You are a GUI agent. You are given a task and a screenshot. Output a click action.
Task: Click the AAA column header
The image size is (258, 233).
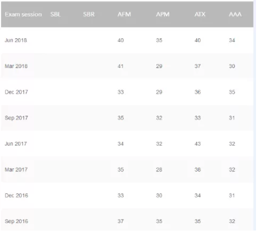[235, 14]
